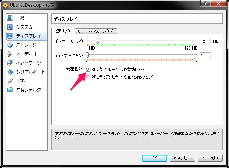Screen dimensions: 229x168
Task: Click the ディスプレイ label in sidebar
Action: [x=29, y=36]
